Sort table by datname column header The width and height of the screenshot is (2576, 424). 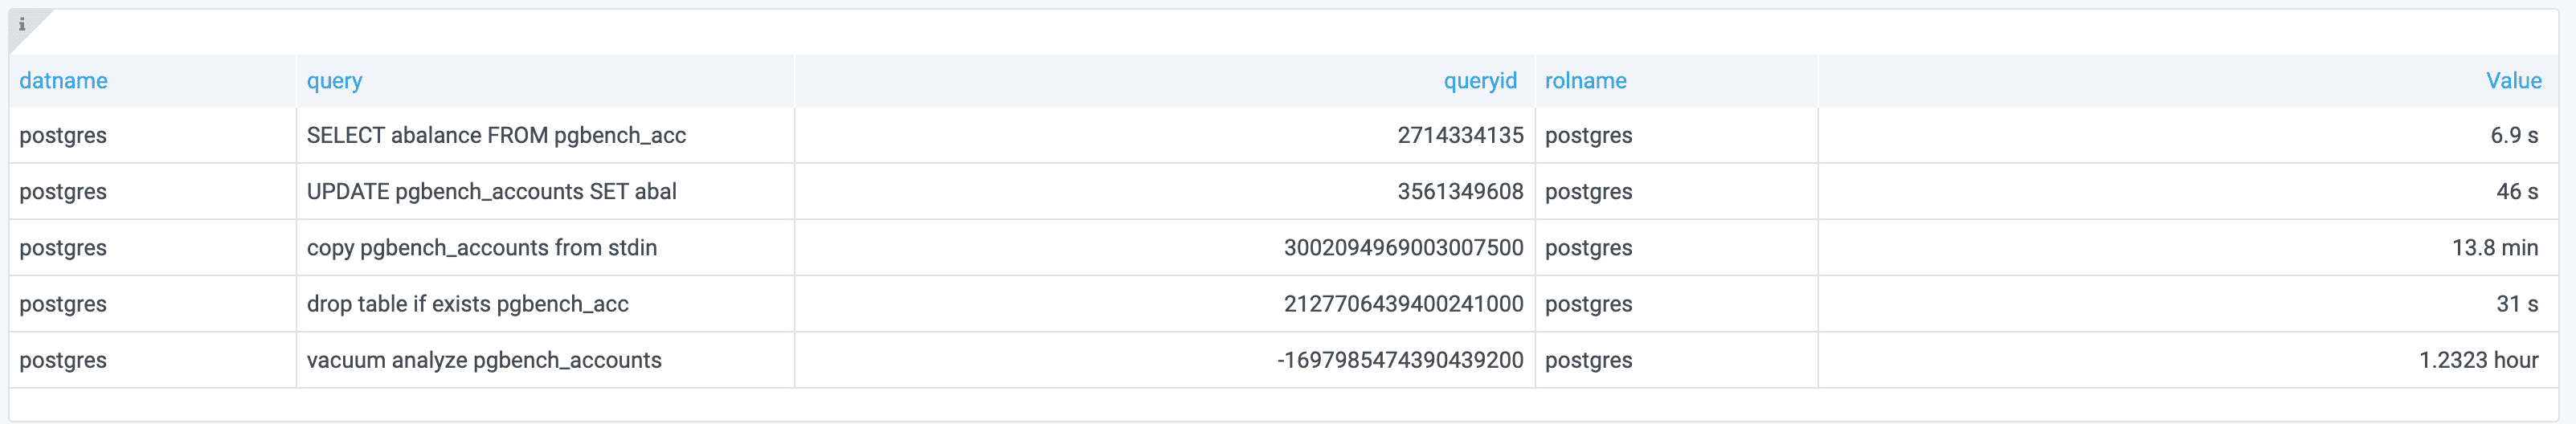point(63,81)
